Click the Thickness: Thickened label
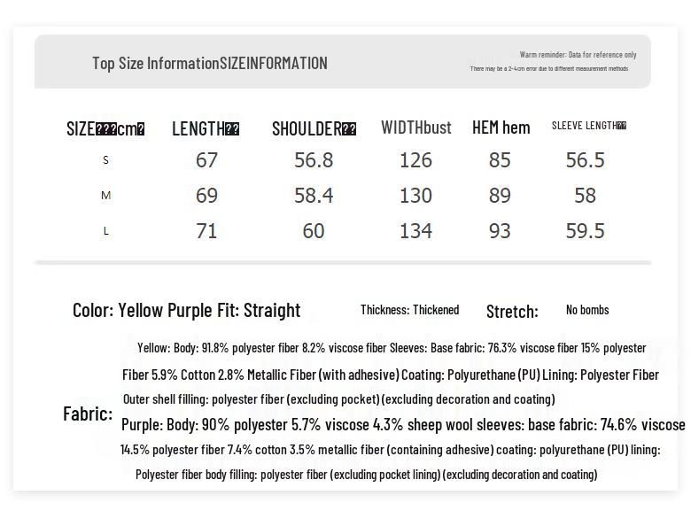This screenshot has width=691, height=518. [409, 310]
